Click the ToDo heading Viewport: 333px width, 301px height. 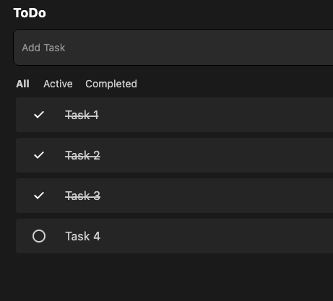coord(30,13)
